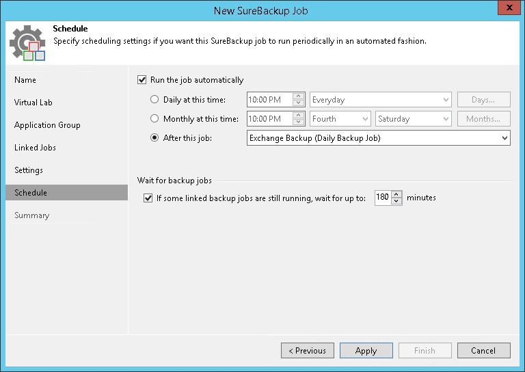Screen dimensions: 525x372
Task: Go back with the Previous button
Action: (x=307, y=351)
